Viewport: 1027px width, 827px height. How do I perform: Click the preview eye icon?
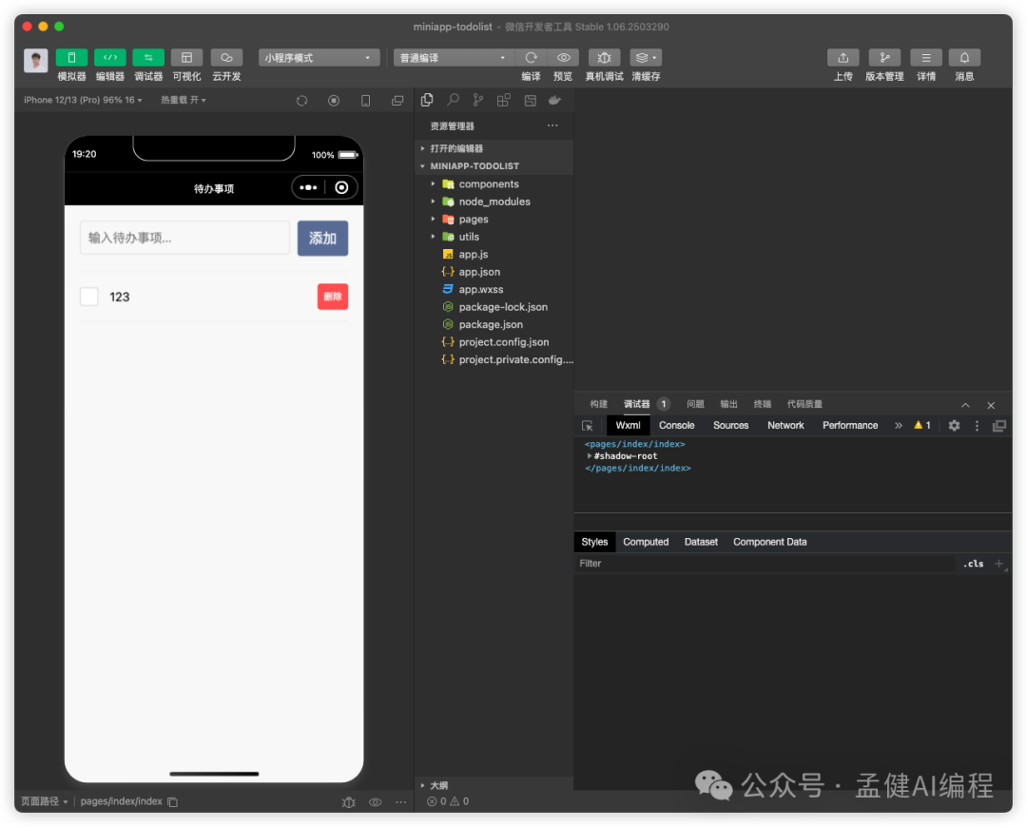tap(563, 58)
